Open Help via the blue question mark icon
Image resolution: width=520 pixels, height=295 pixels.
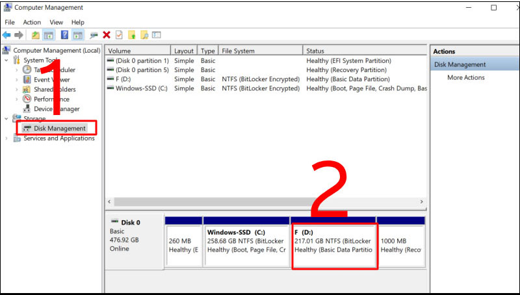pos(64,35)
